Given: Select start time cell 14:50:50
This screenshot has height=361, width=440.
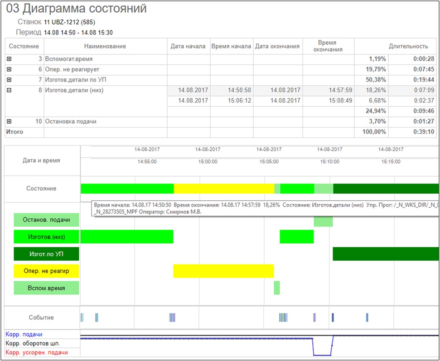Looking at the screenshot, I should [231, 90].
